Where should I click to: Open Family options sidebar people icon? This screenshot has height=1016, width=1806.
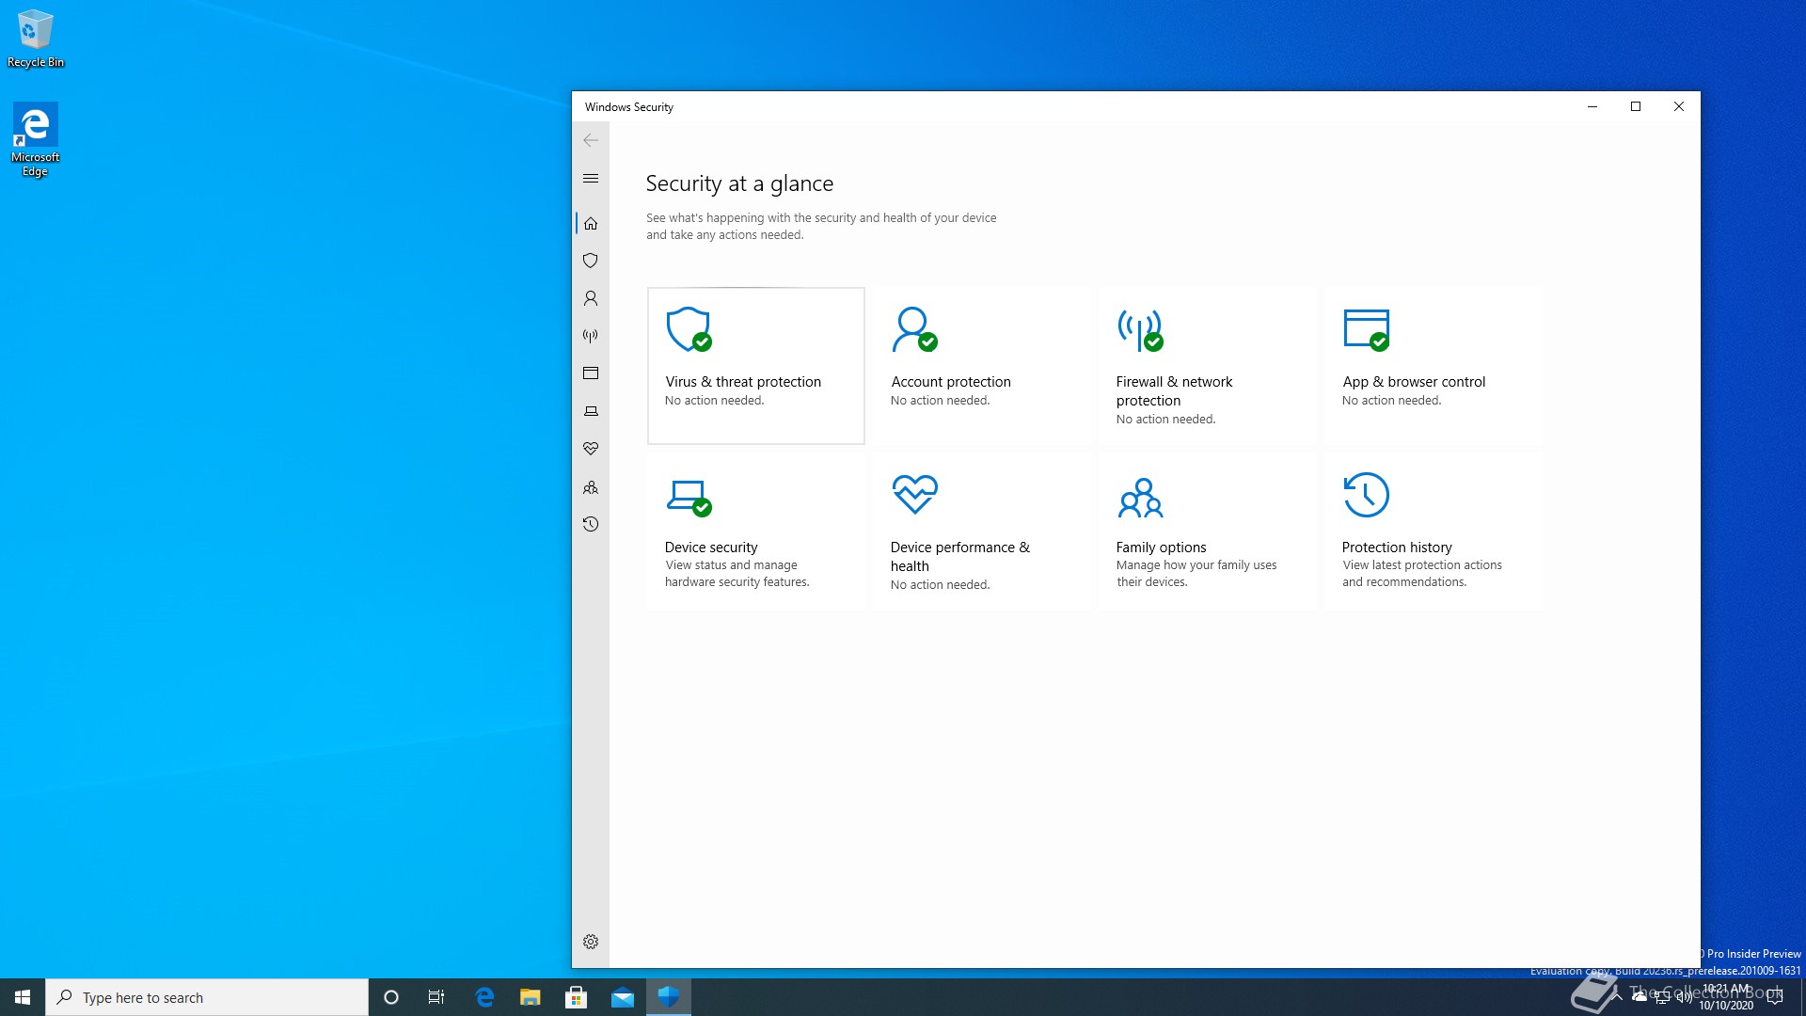591,487
